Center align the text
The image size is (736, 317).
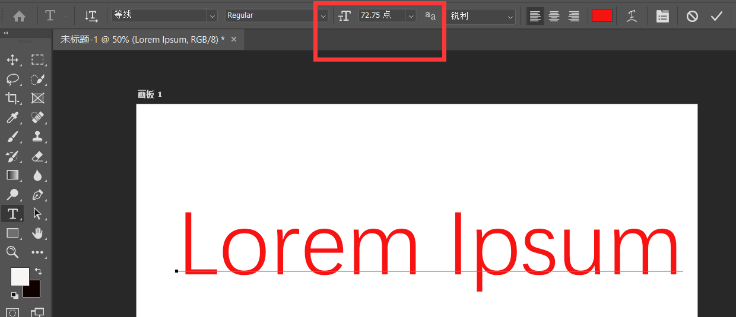[554, 16]
